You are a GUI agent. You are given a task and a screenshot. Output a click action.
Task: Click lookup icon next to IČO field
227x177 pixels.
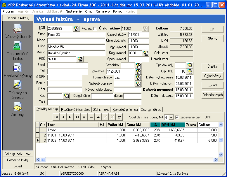(77, 29)
